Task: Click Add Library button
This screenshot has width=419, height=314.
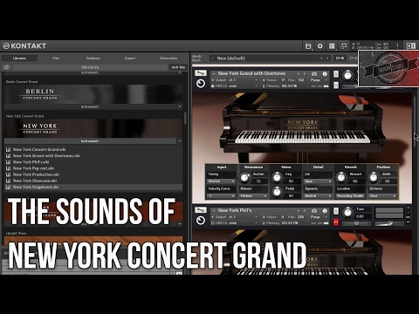Action: [x=90, y=67]
